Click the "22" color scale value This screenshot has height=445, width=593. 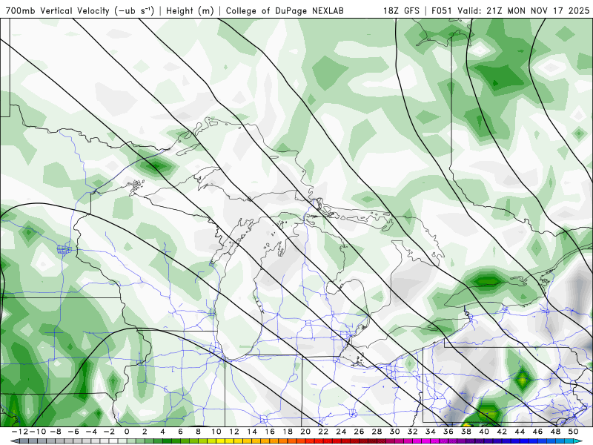click(x=323, y=432)
